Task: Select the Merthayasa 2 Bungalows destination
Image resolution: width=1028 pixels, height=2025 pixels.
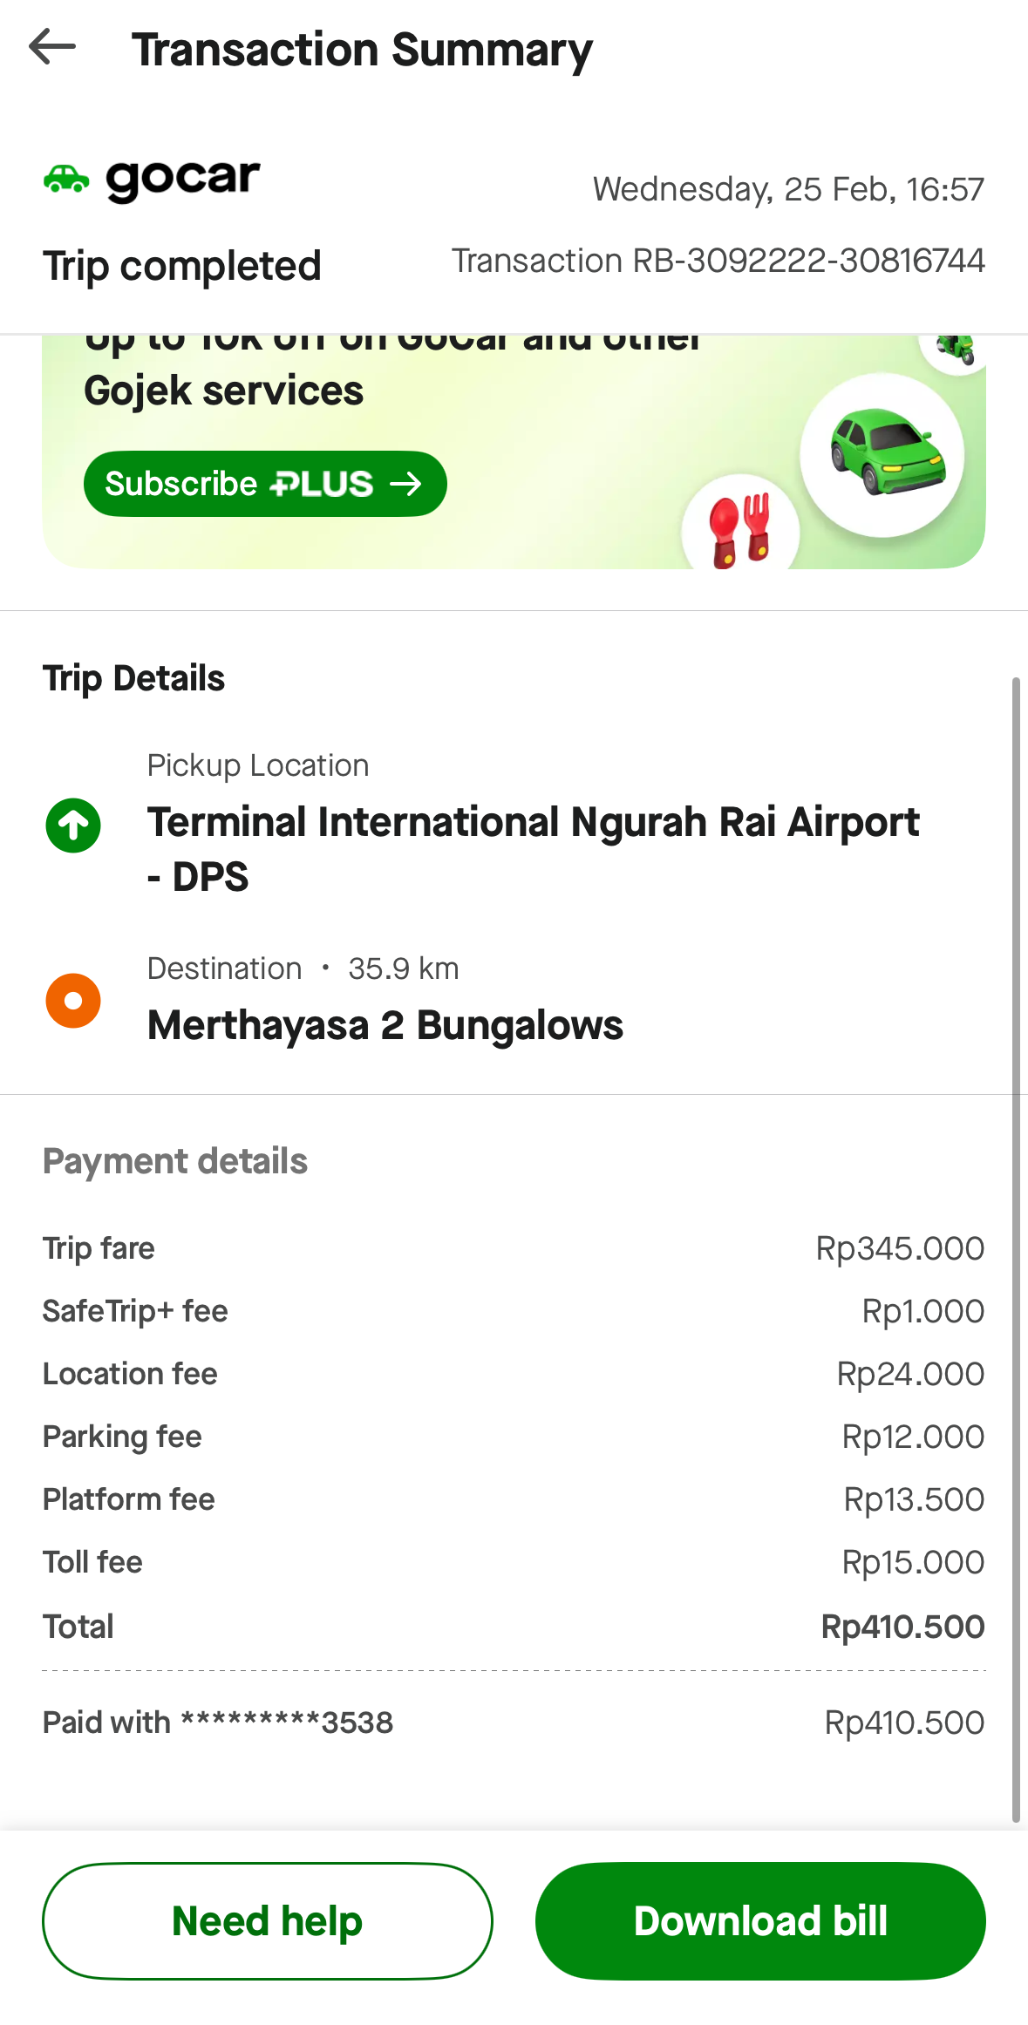Action: tap(385, 1025)
